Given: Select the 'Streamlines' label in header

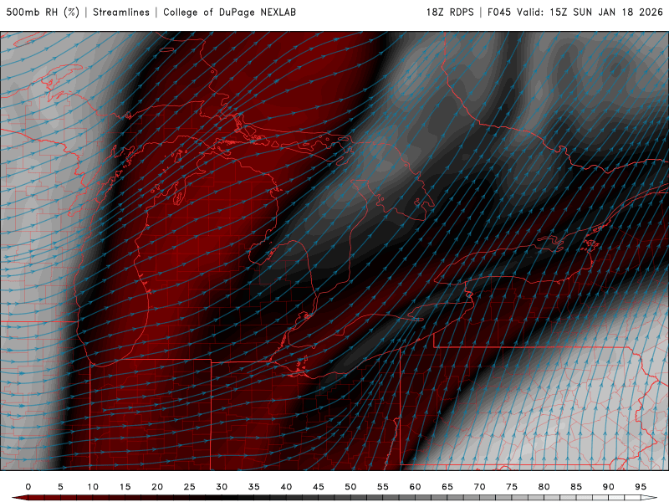Looking at the screenshot, I should 121,13.
